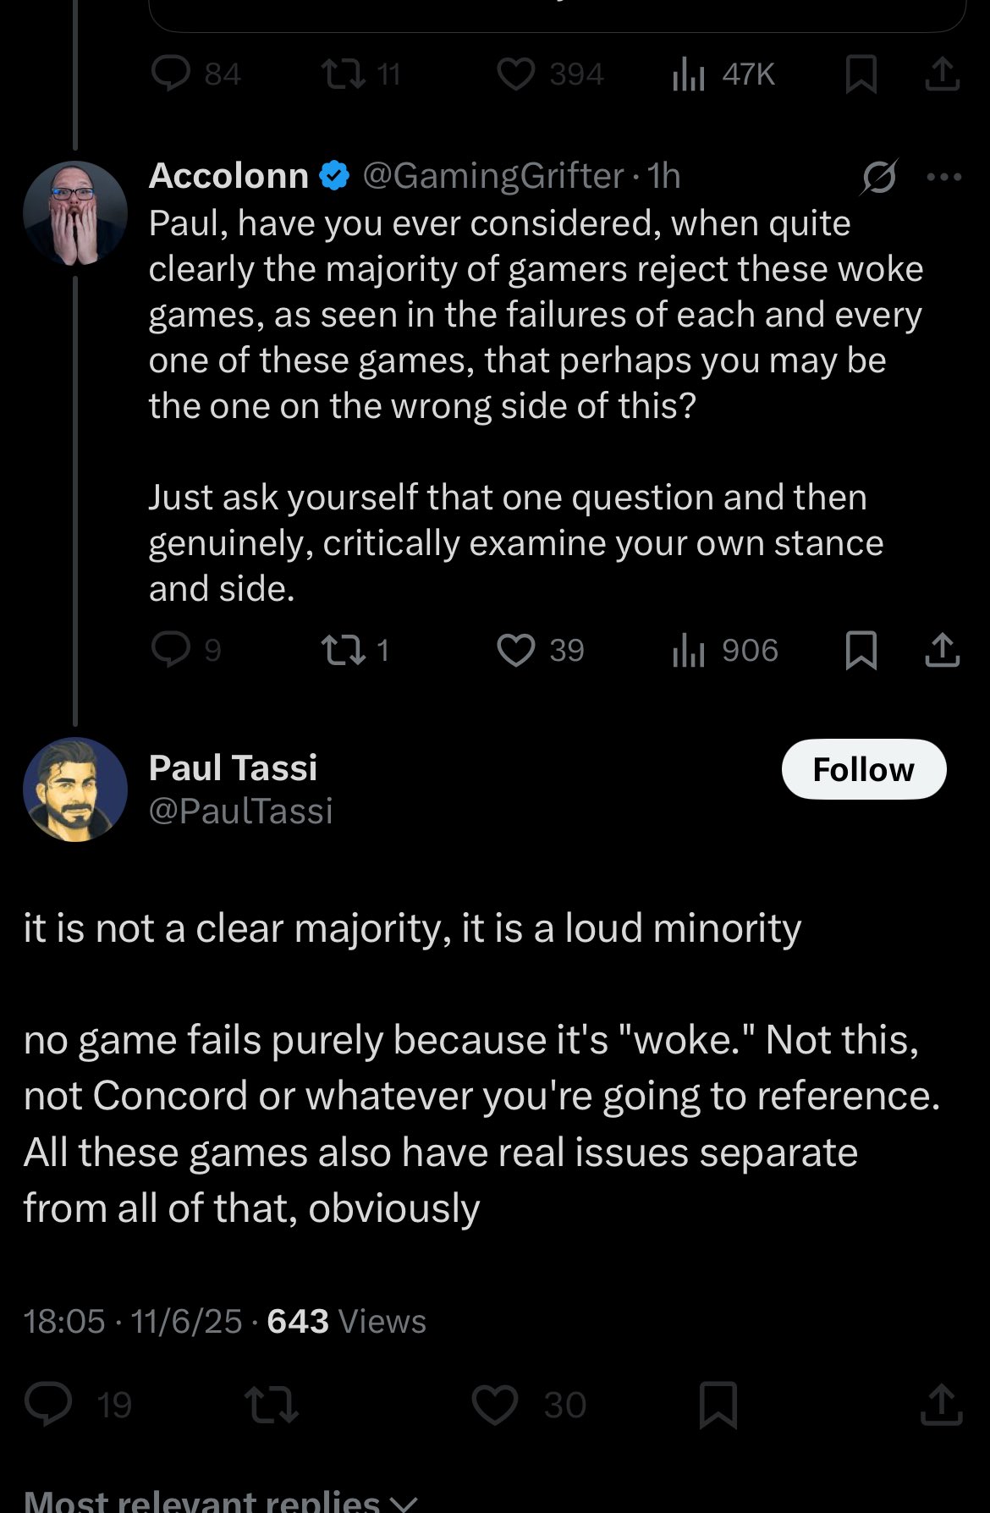
Task: Repost Accolonn's tweet with 1 repost
Action: click(343, 650)
